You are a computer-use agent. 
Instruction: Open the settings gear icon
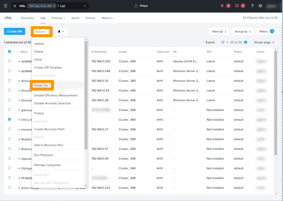[260, 6]
